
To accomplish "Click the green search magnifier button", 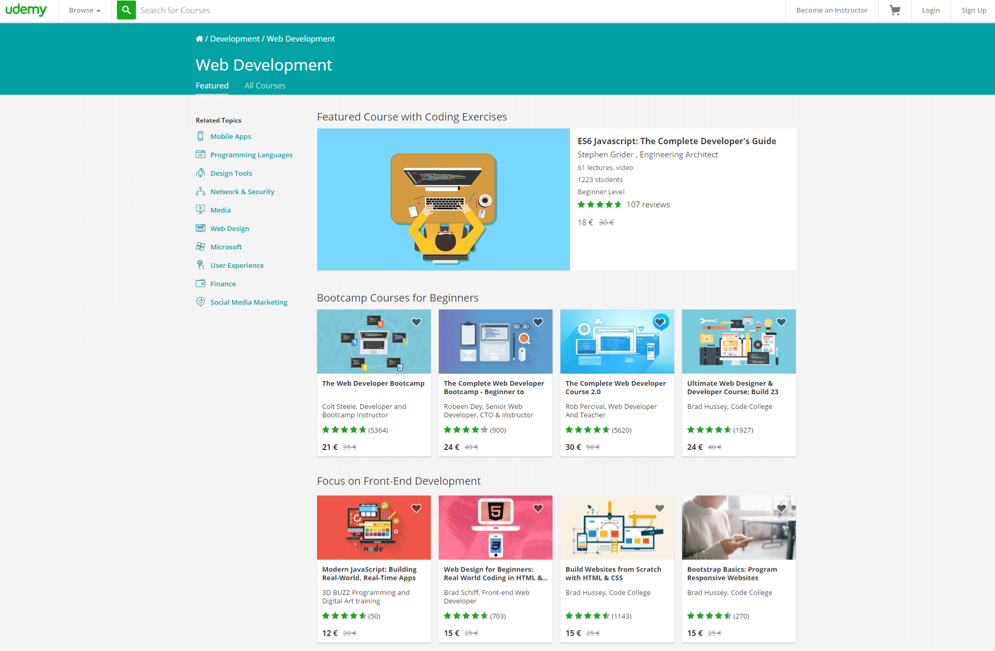I will (126, 10).
